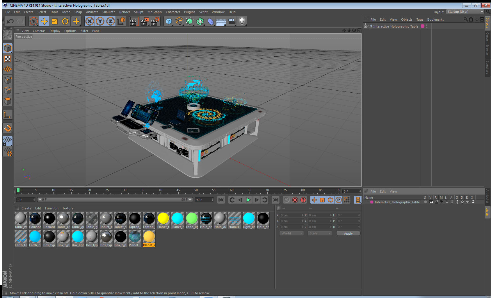
Task: Click search icon in Object Manager
Action: pyautogui.click(x=466, y=19)
